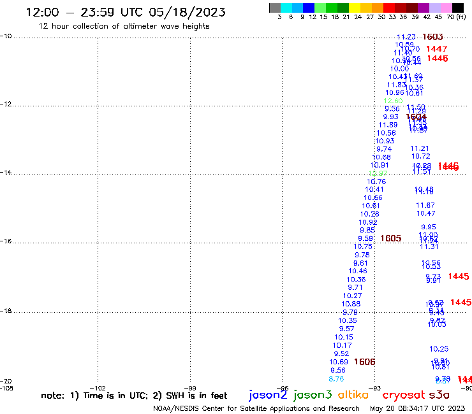The height and width of the screenshot is (414, 472).
Task: Click the NOAA/NESDIS footer credit text
Action: 256,408
